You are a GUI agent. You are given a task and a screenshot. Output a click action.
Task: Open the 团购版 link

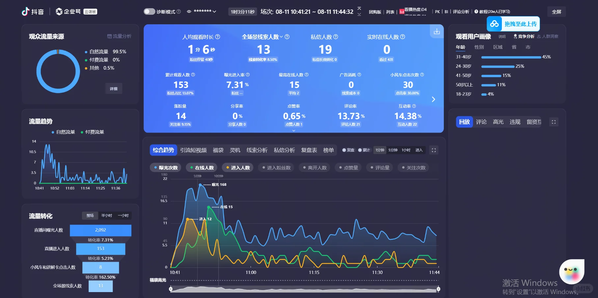point(375,12)
